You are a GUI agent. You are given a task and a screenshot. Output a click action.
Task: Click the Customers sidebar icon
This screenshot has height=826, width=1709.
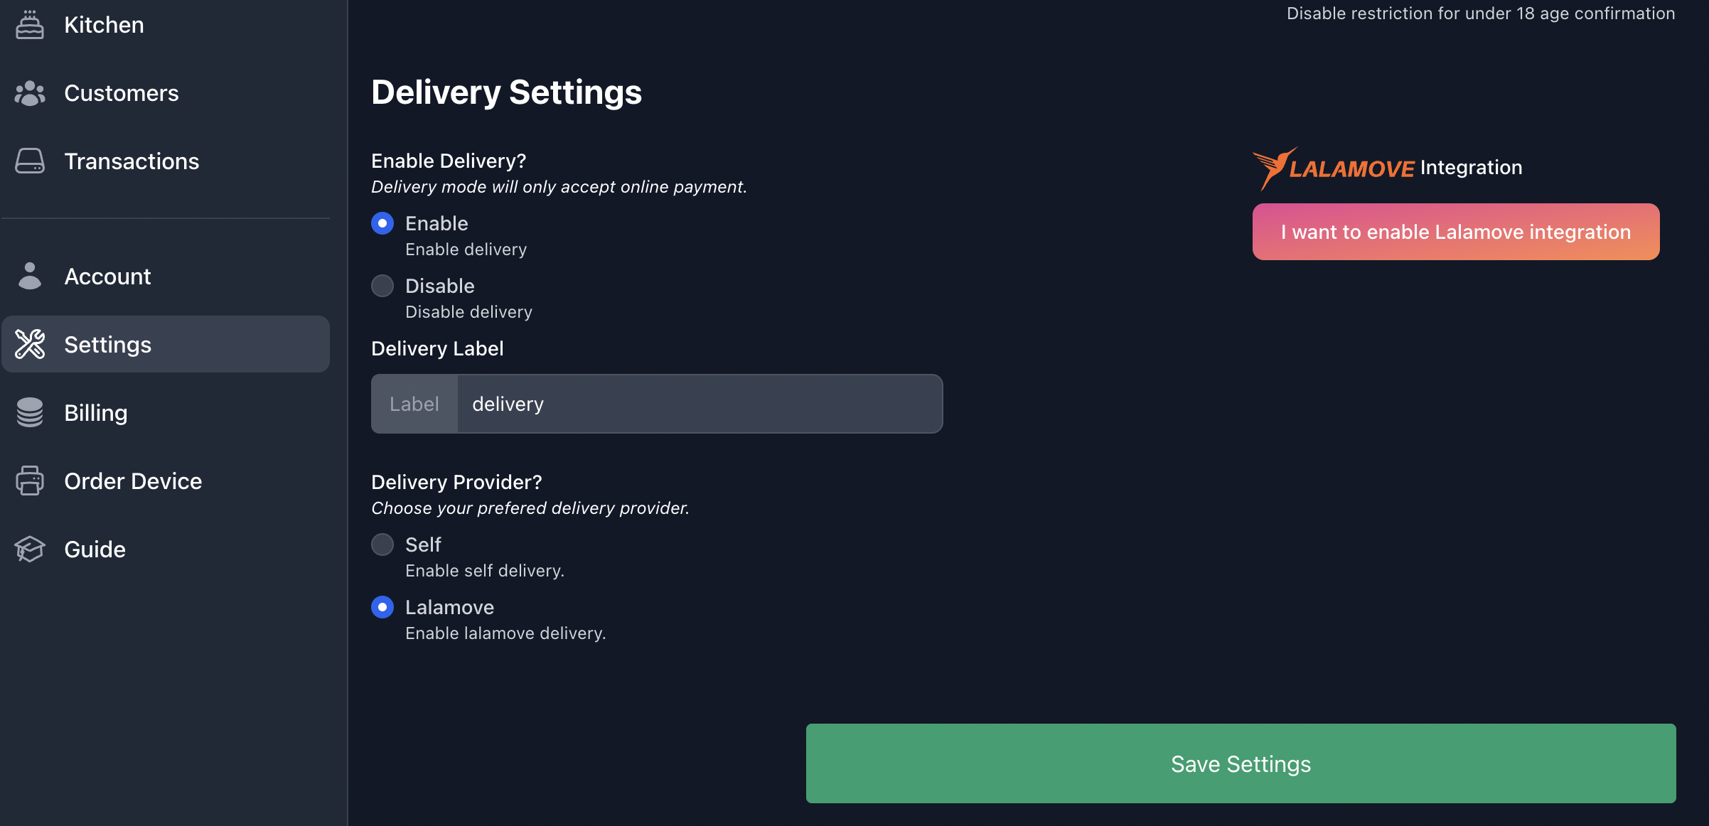click(28, 92)
